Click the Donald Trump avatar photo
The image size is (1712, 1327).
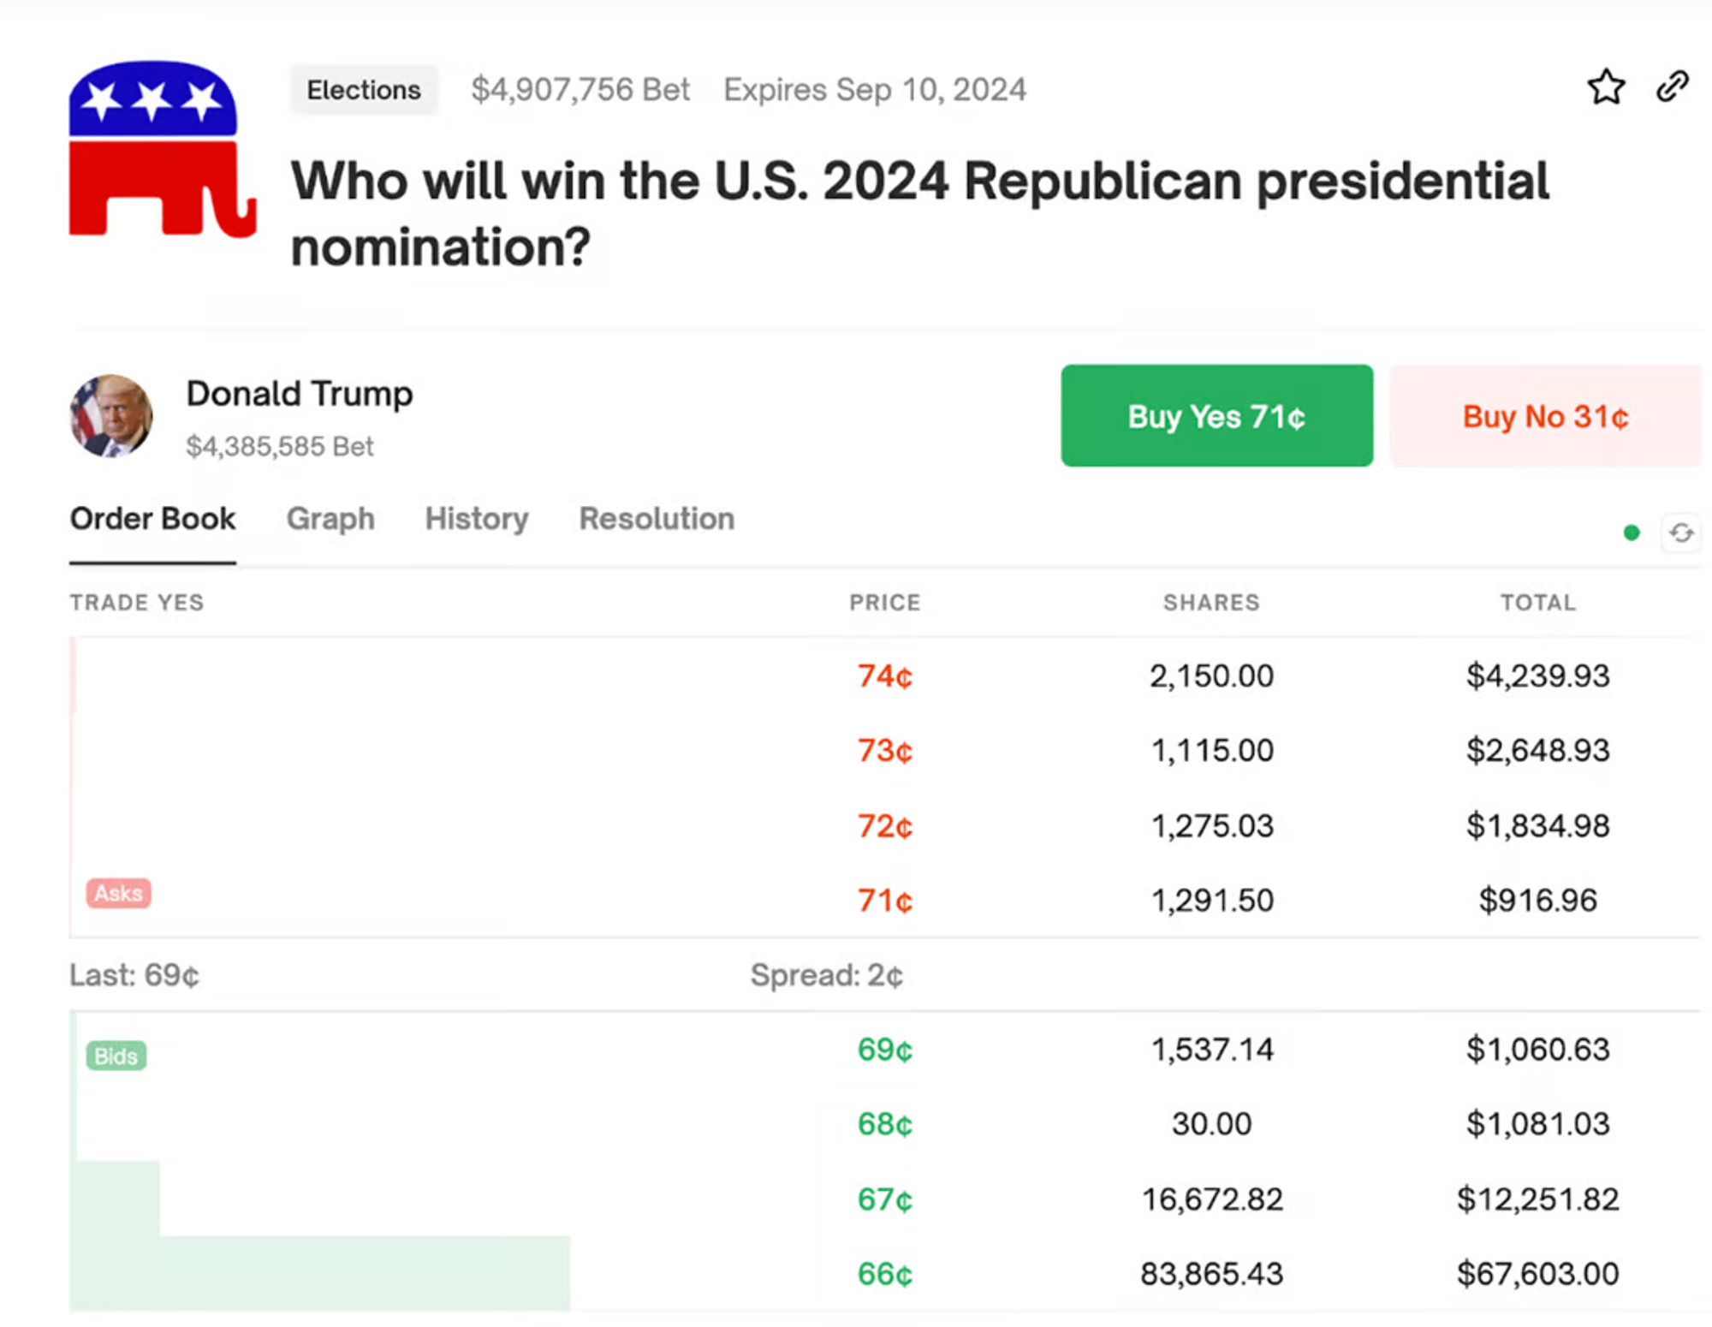coord(111,416)
